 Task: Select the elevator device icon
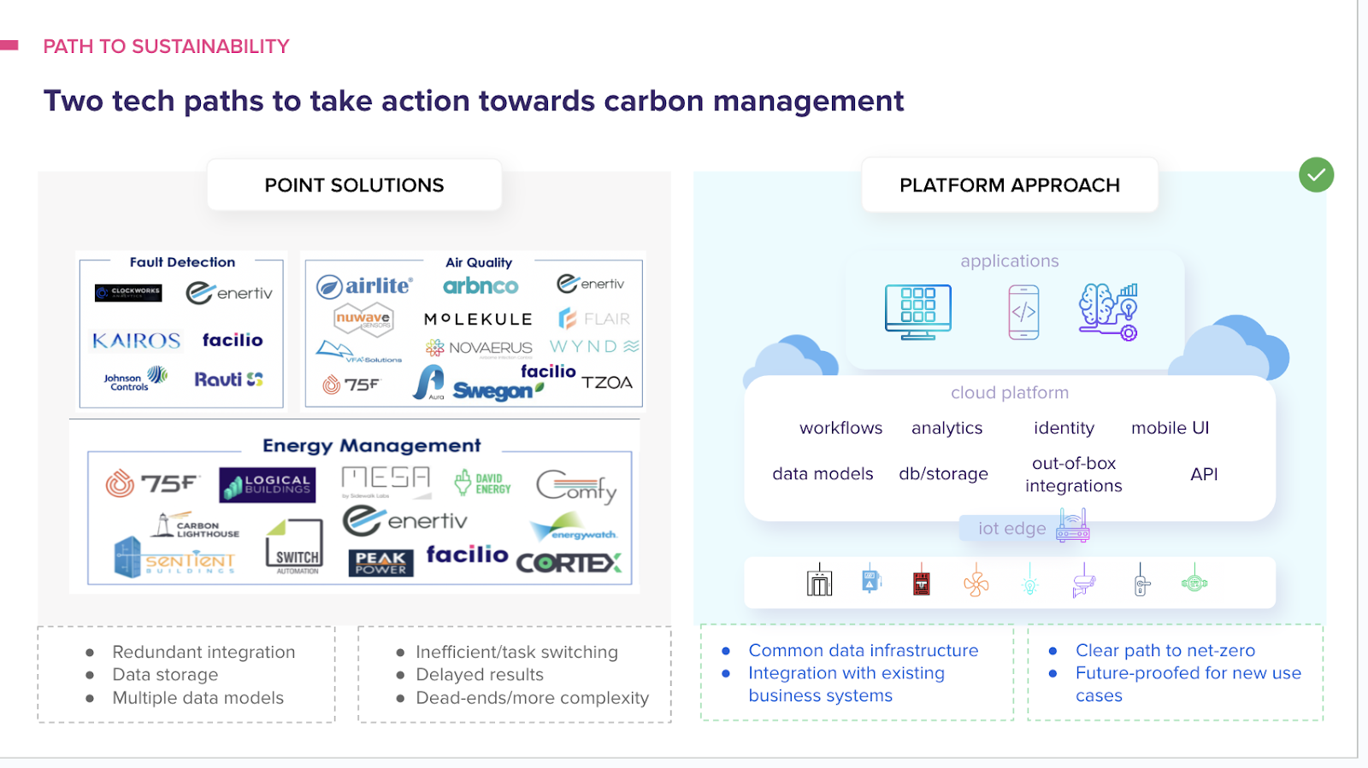(x=819, y=580)
